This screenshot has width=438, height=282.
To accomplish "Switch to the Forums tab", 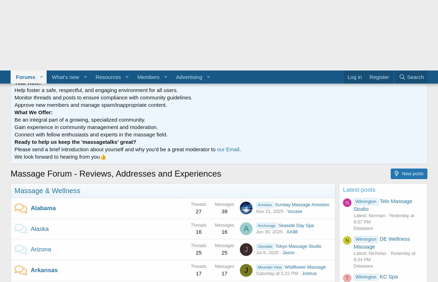I will (25, 77).
